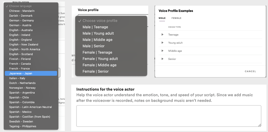Play the Teenage voice sample
The height and width of the screenshot is (132, 268).
(x=162, y=34)
